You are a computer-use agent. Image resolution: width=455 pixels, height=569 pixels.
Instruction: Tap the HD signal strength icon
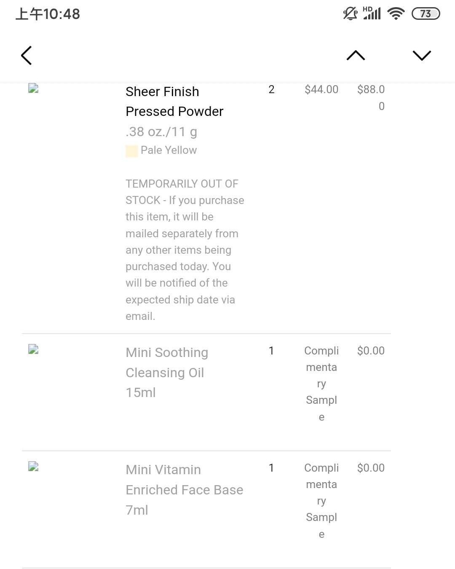click(x=372, y=13)
